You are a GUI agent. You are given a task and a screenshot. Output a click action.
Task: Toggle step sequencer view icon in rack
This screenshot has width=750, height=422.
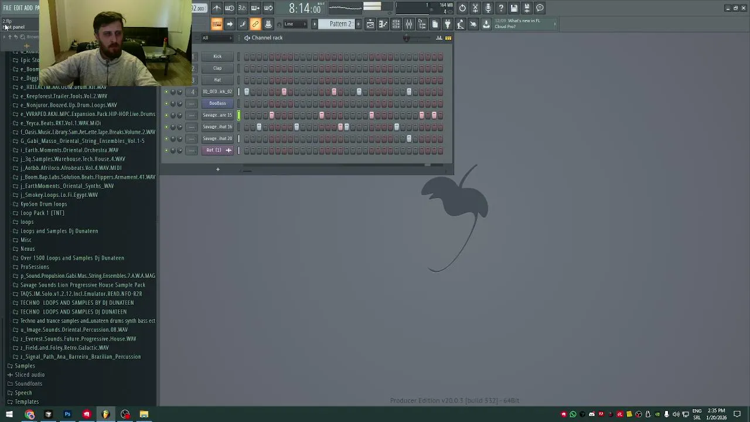tap(448, 38)
